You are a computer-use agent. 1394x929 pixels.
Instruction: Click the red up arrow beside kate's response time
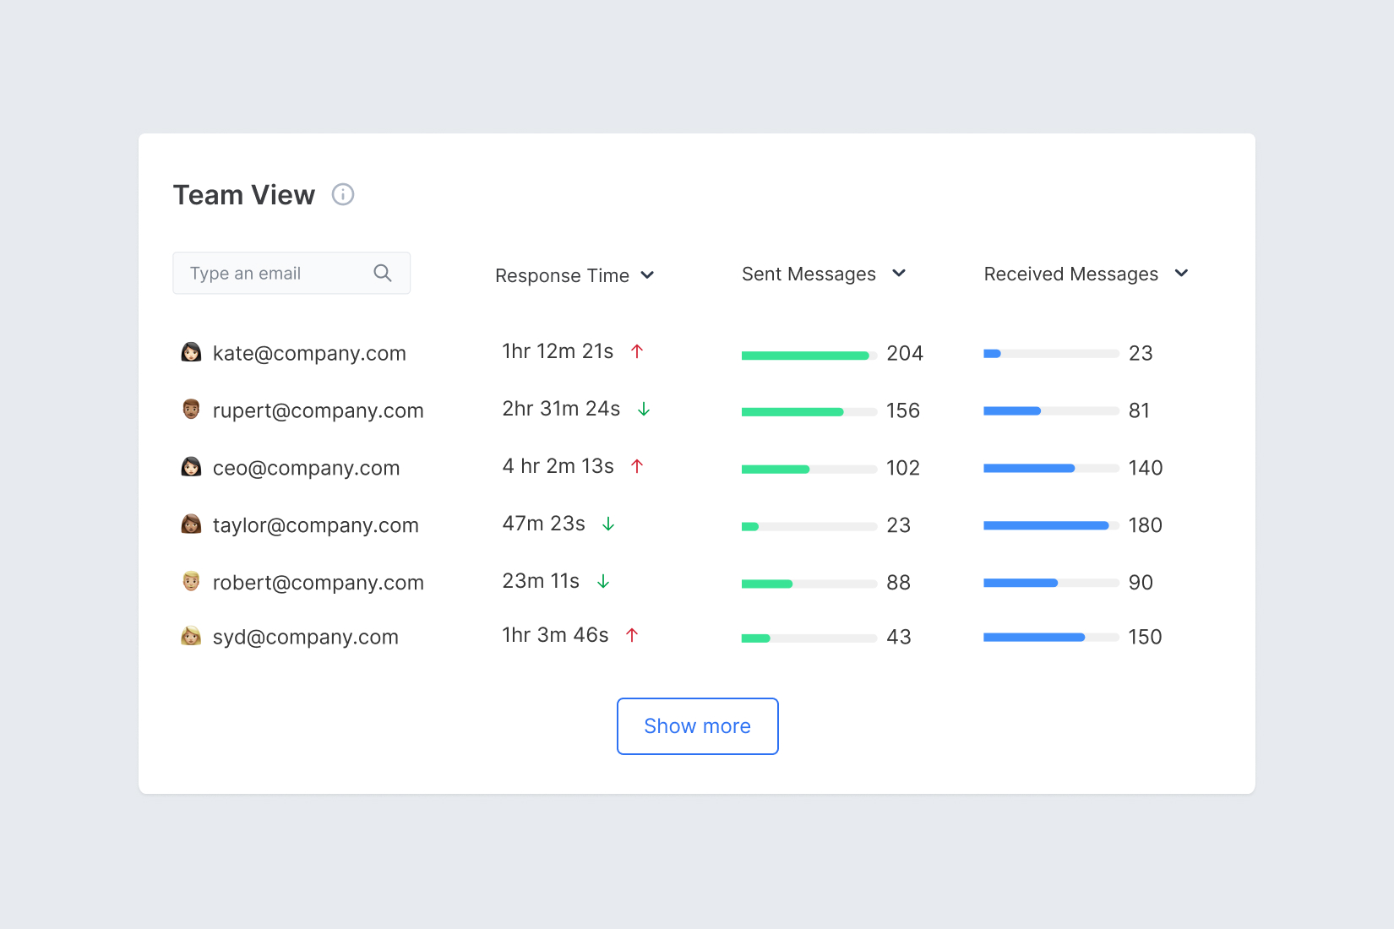(x=637, y=351)
